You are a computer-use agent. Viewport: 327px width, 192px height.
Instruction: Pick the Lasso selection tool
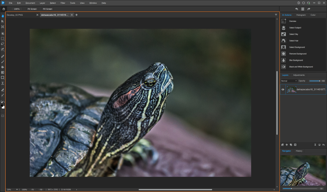[3, 44]
